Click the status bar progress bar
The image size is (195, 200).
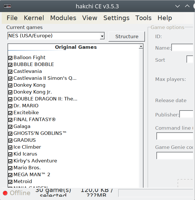[156, 193]
